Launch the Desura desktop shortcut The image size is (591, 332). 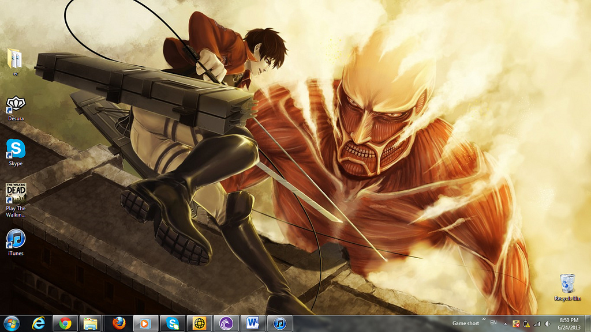(x=16, y=108)
